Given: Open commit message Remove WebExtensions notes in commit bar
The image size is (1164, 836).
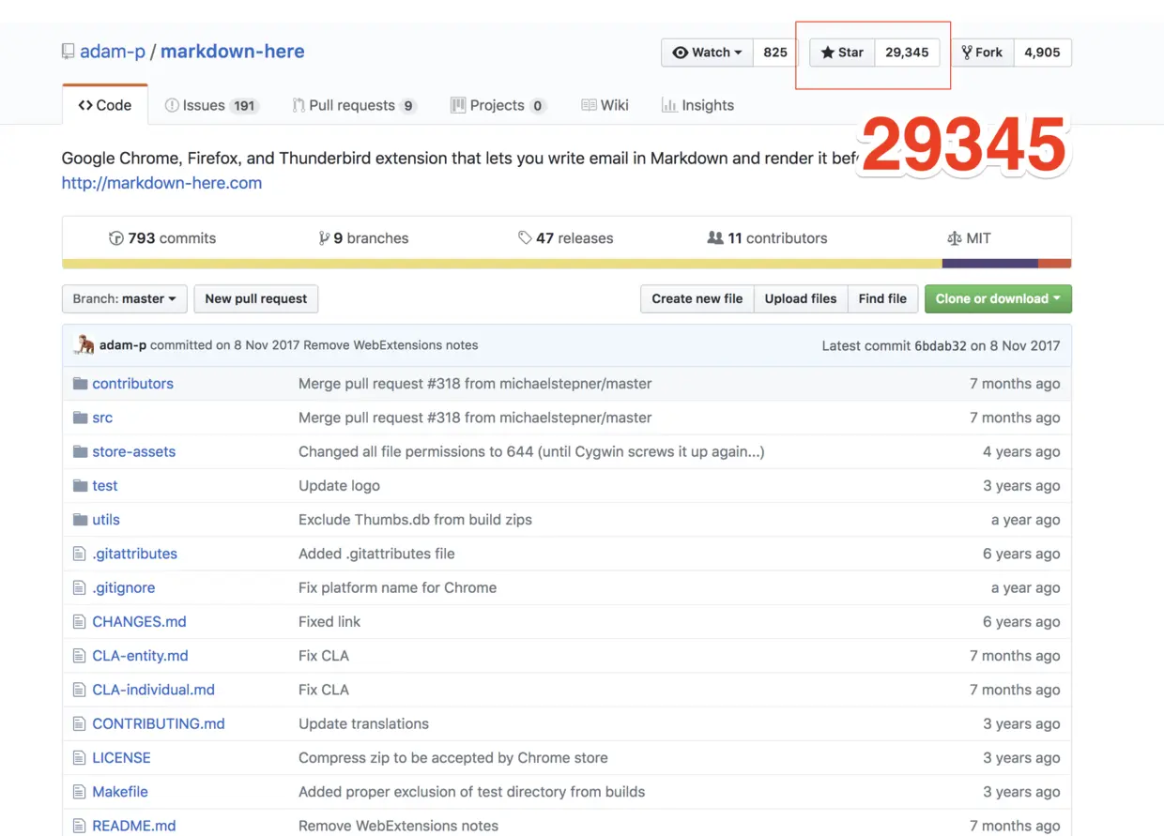Looking at the screenshot, I should (391, 345).
